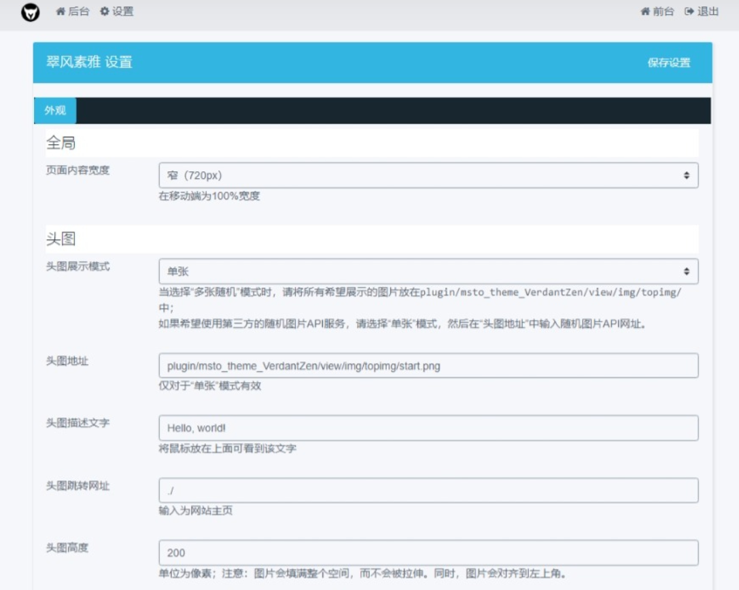Click the 头图高度 field showing 200

tap(428, 552)
